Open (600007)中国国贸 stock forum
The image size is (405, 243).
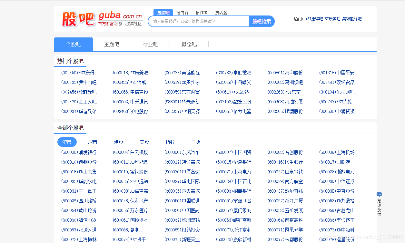point(233,152)
